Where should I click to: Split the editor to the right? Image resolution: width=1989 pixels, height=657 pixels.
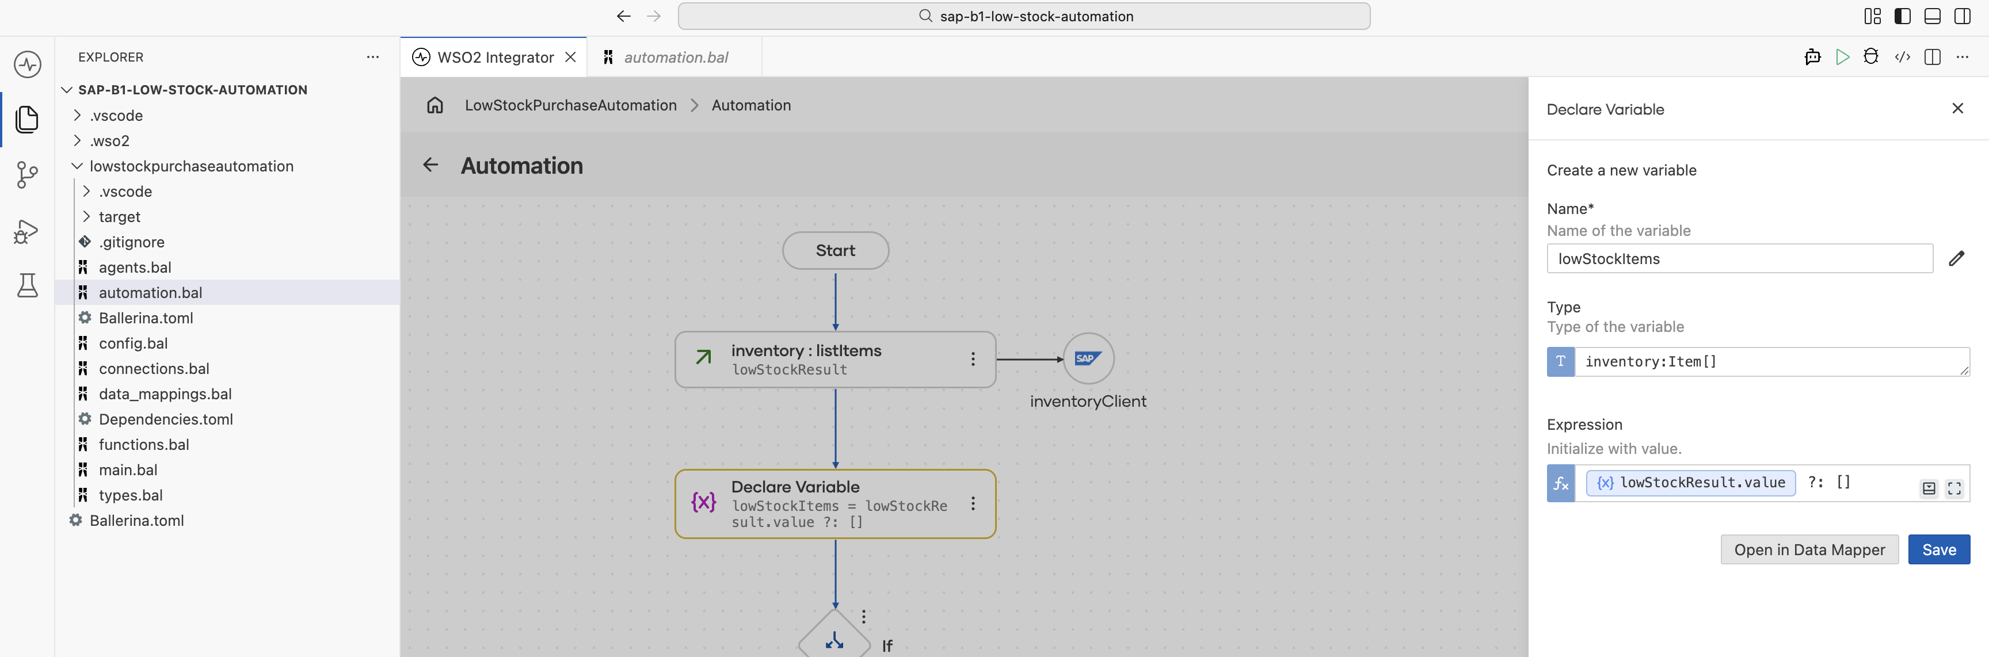click(1933, 57)
